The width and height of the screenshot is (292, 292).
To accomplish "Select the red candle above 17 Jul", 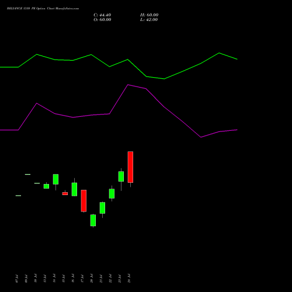I will pyautogui.click(x=84, y=201).
